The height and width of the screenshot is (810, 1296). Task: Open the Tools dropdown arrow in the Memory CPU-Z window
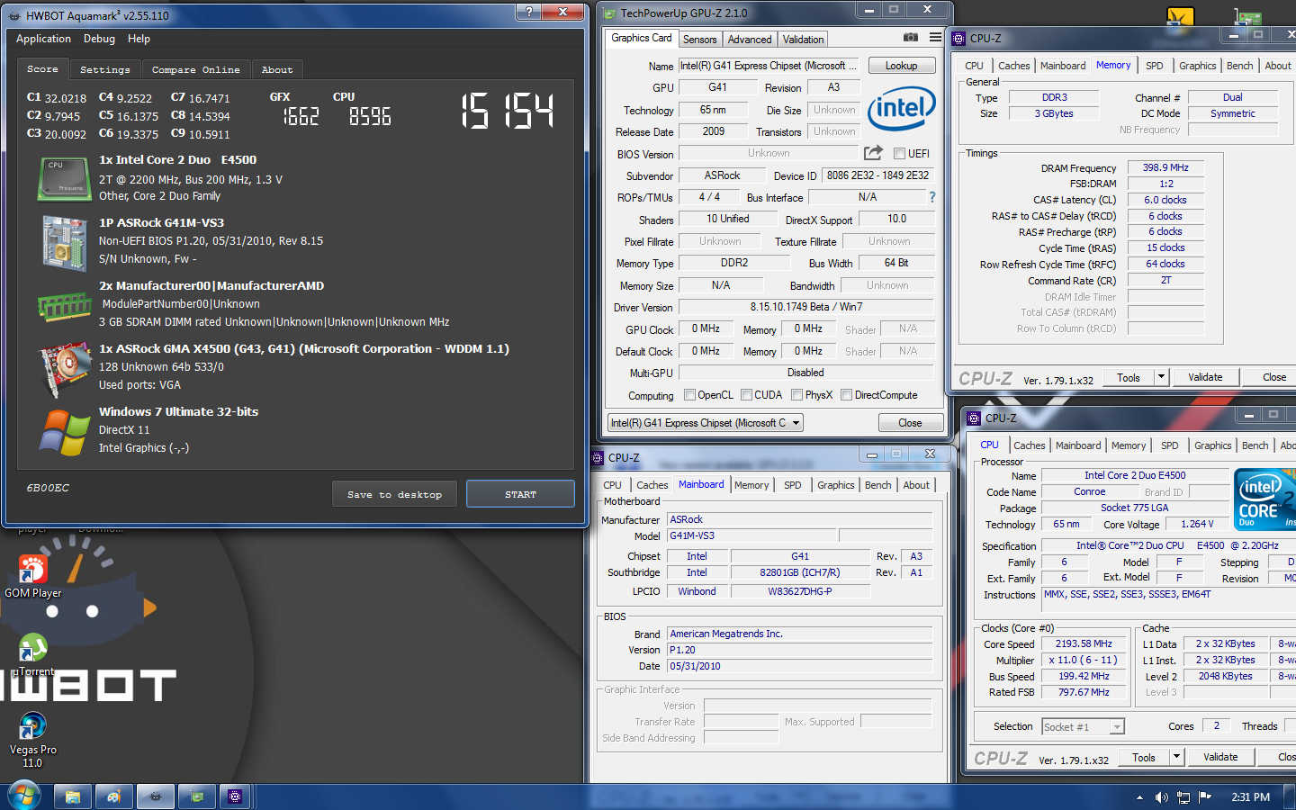tap(1162, 377)
